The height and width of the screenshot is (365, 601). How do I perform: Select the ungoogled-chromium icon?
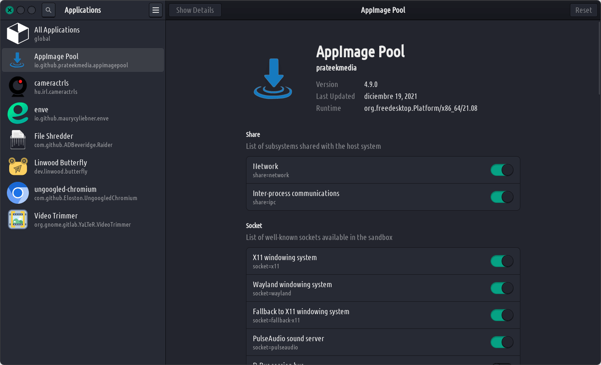(18, 193)
